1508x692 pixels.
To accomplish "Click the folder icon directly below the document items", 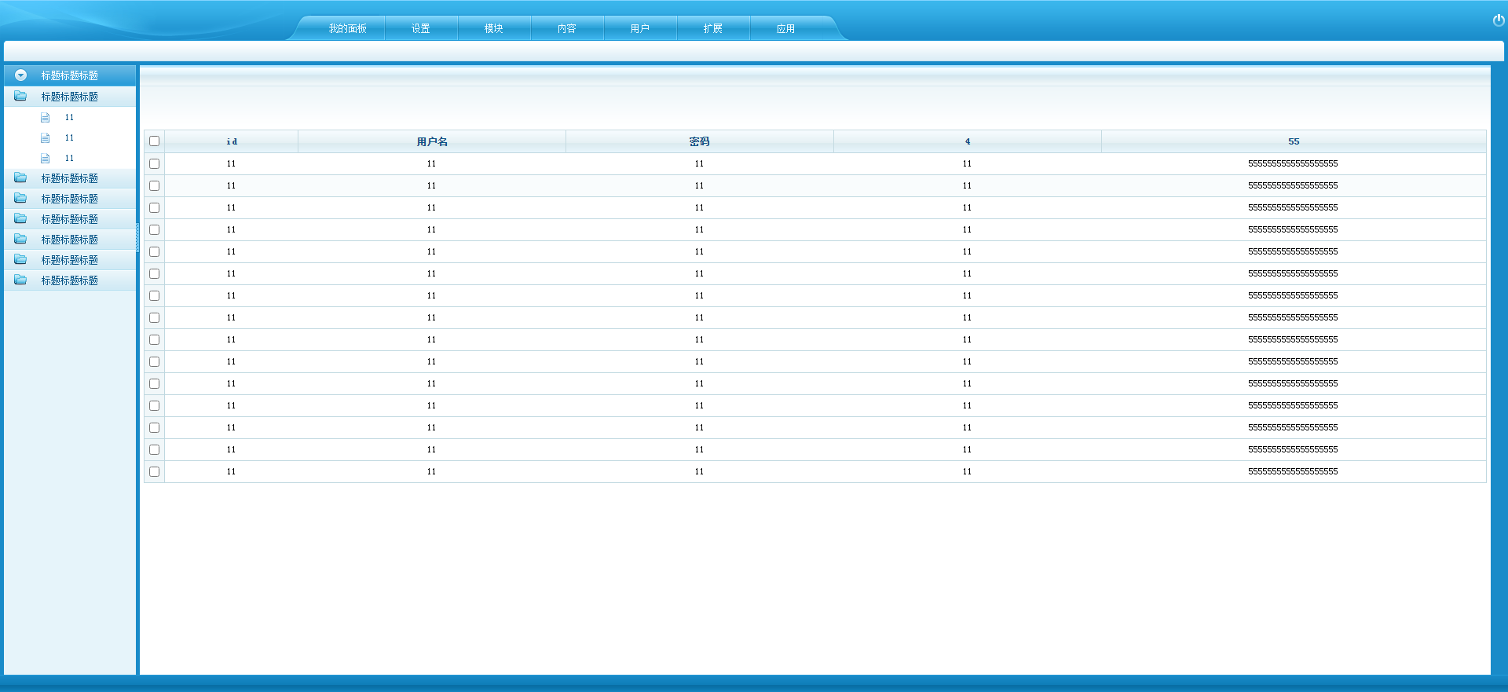I will point(20,178).
